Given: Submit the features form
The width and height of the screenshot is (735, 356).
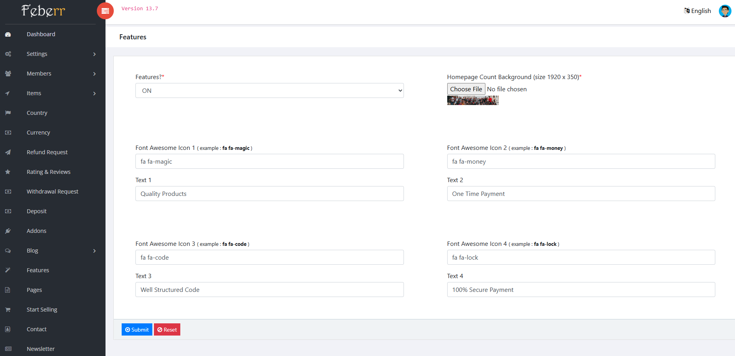Looking at the screenshot, I should pos(137,330).
